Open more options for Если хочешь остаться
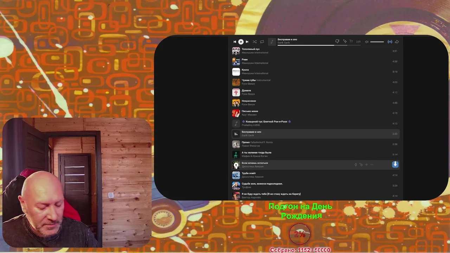This screenshot has width=450, height=253. coord(372,164)
